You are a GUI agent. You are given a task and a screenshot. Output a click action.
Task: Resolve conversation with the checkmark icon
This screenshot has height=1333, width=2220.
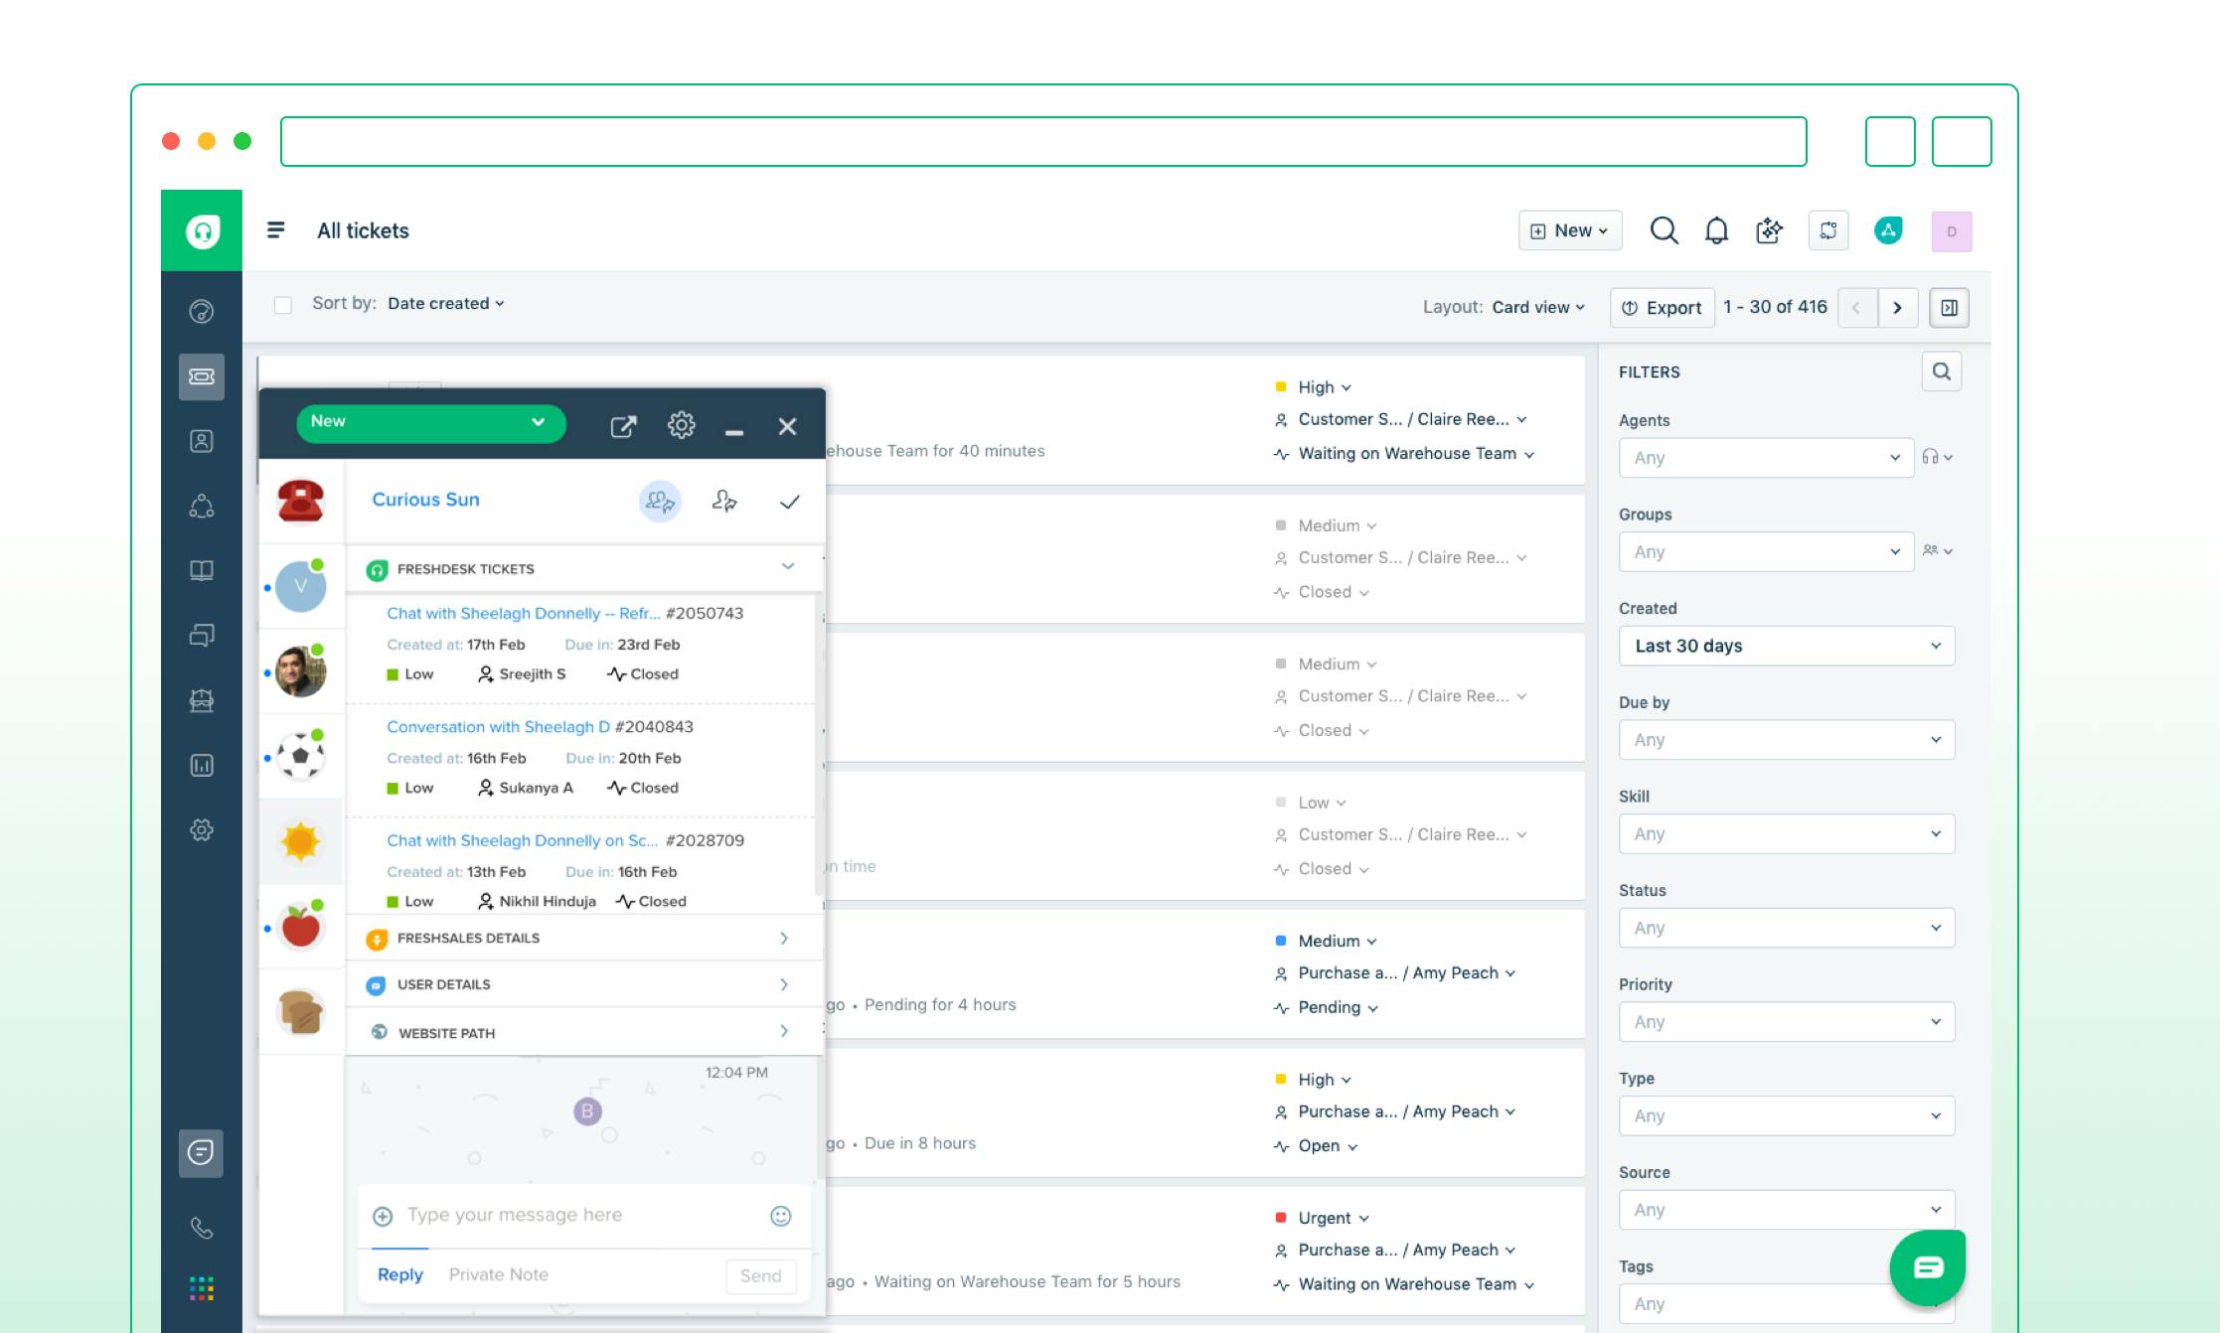tap(790, 503)
